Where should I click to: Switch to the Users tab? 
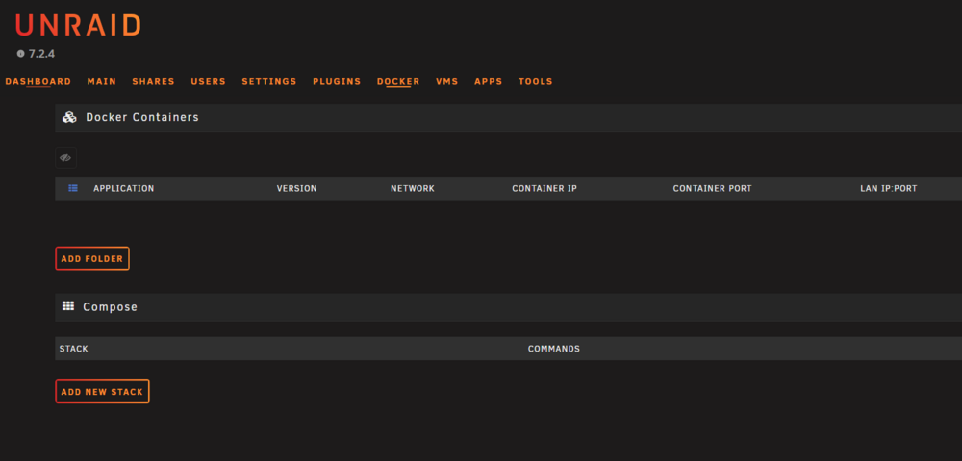[208, 81]
